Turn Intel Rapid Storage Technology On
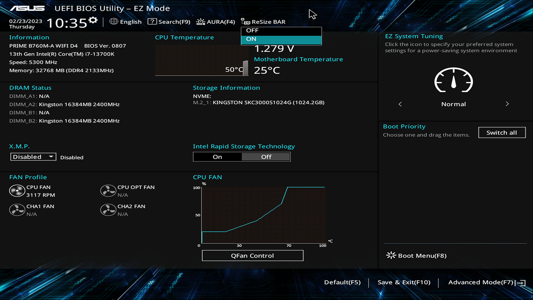This screenshot has width=533, height=300. tap(217, 157)
